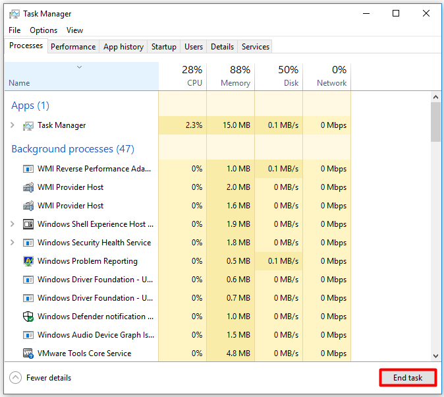Select the WMI Reverse Performance Ada... row
The height and width of the screenshot is (397, 444).
click(178, 169)
